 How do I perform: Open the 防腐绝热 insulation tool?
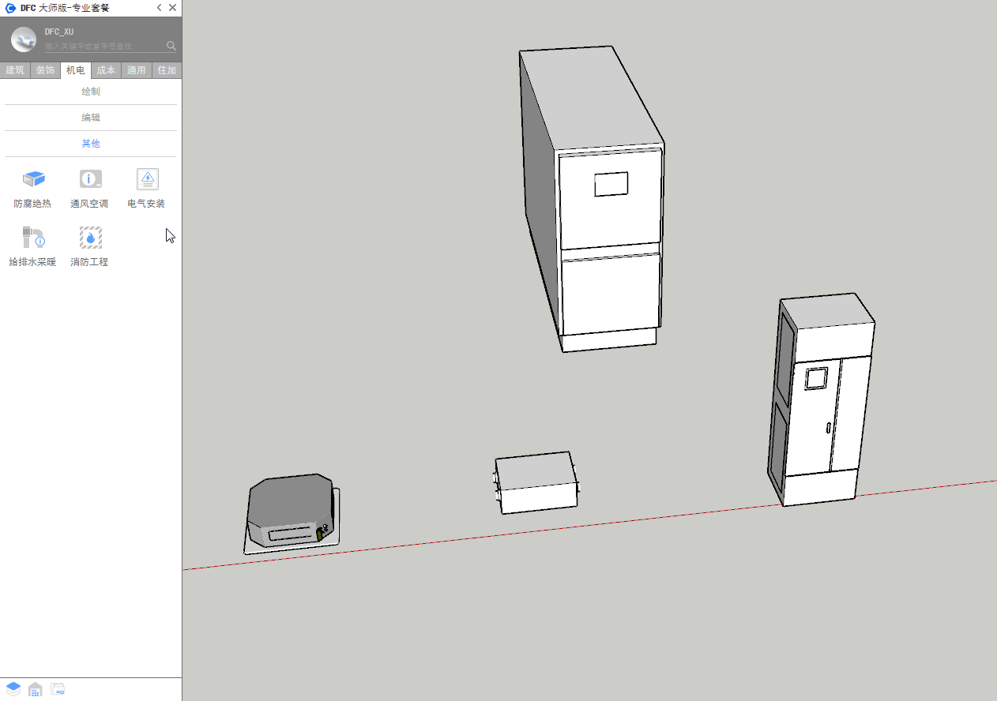click(33, 180)
